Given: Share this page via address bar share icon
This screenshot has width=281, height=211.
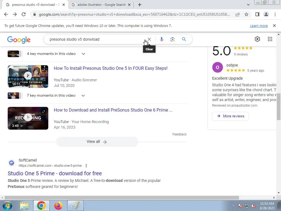Looking at the screenshot, I should [238, 14].
